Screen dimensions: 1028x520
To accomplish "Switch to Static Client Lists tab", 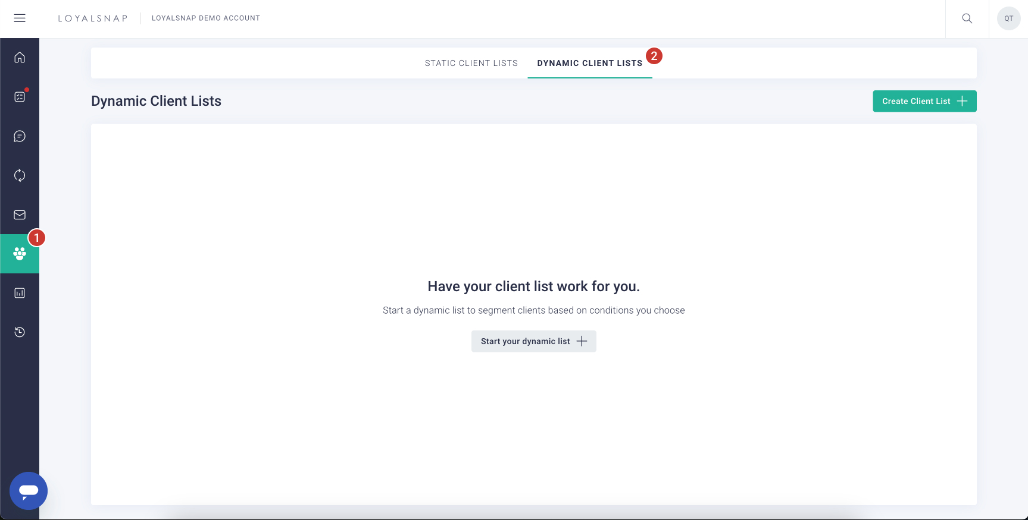I will [471, 63].
